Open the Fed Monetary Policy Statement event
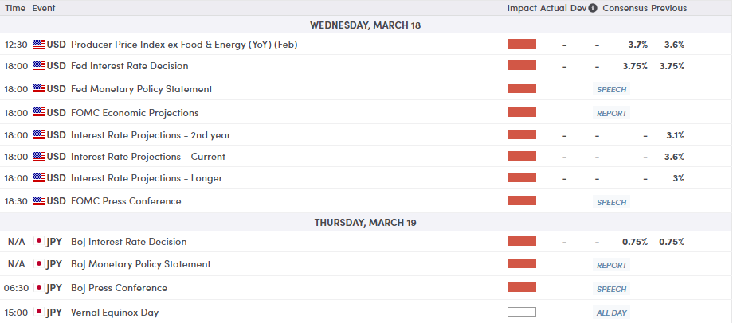This screenshot has height=323, width=733. coord(141,89)
